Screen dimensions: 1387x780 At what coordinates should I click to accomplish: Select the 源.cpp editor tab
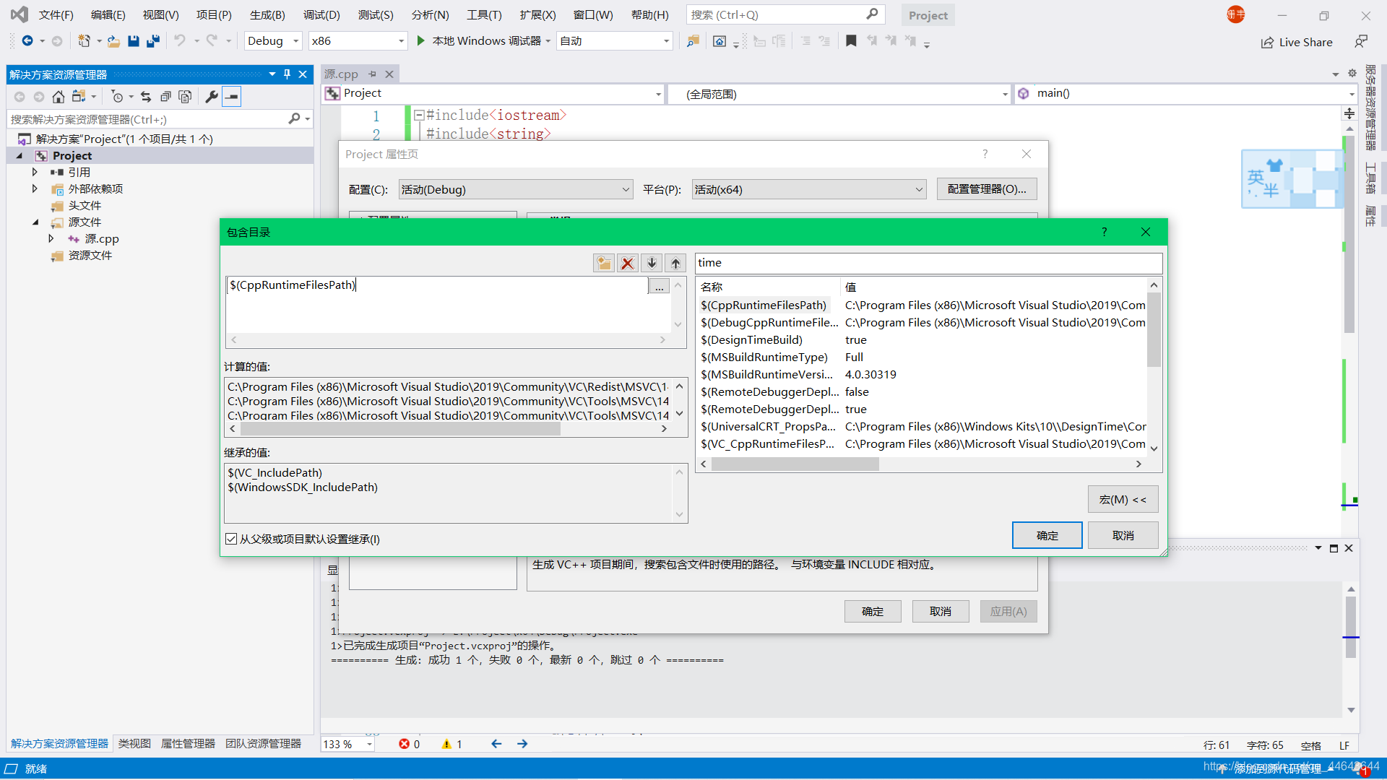(341, 74)
